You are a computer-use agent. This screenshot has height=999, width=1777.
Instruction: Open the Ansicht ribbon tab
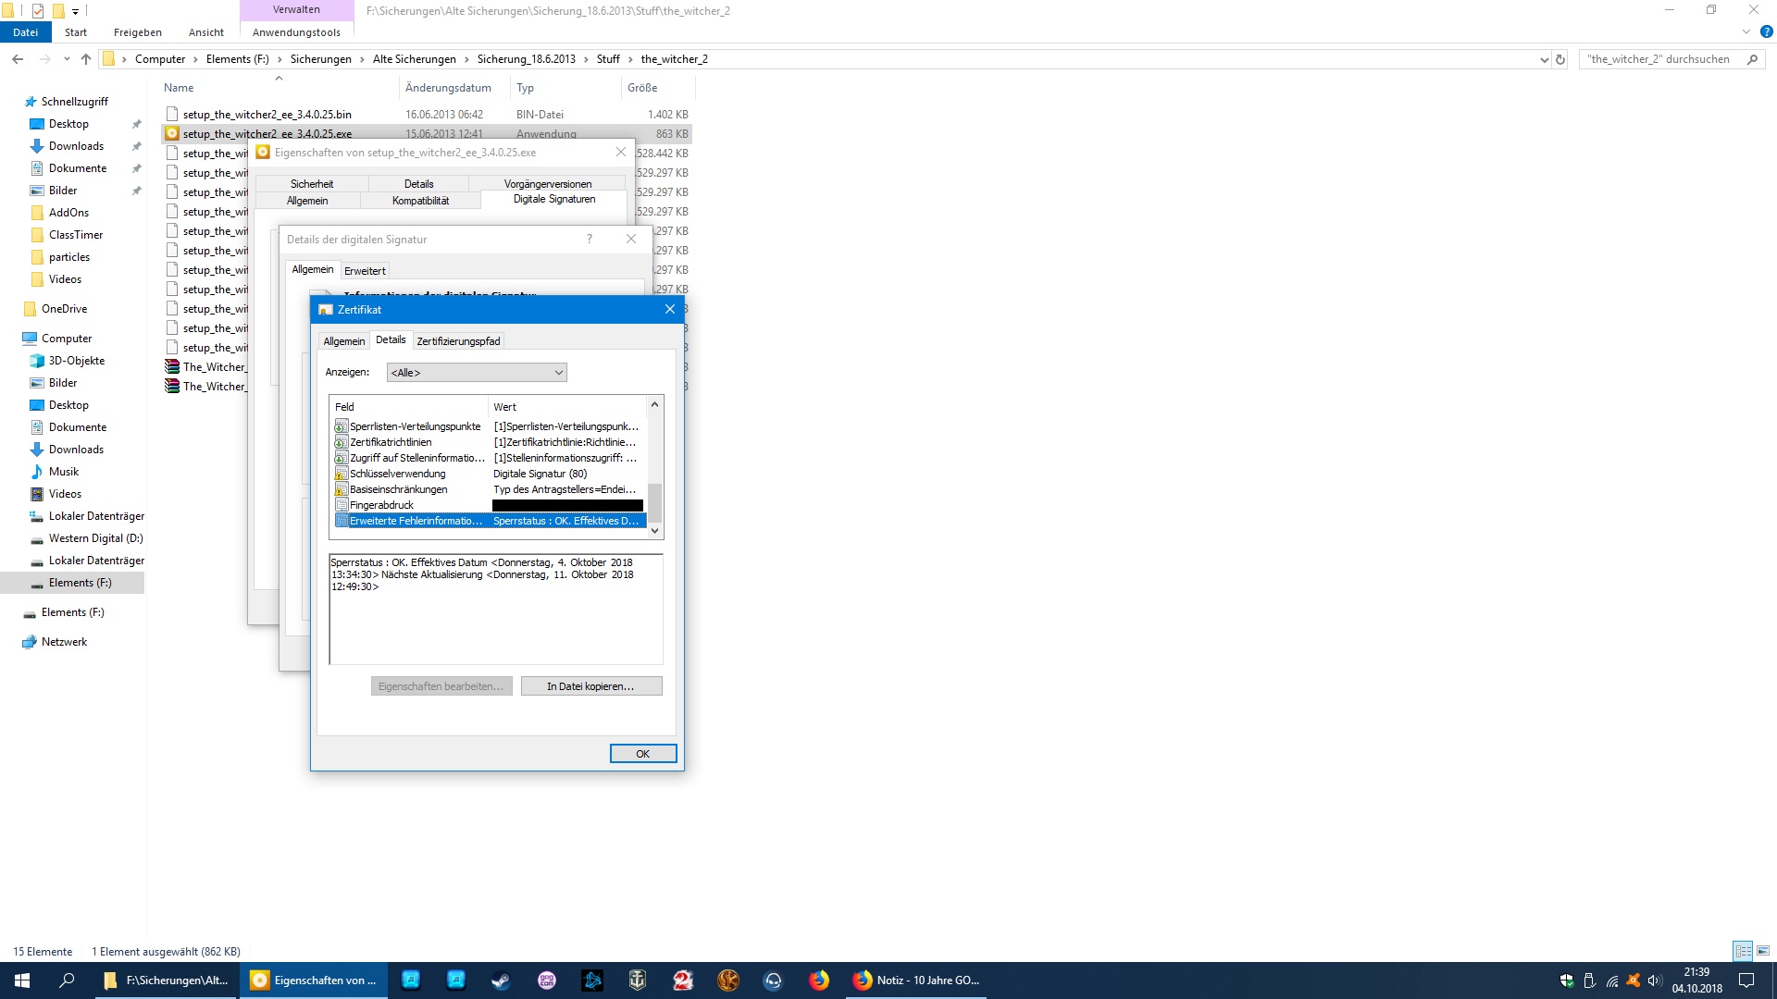pyautogui.click(x=205, y=32)
